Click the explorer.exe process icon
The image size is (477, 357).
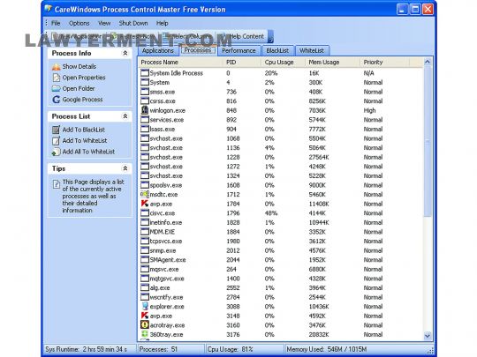tap(145, 306)
